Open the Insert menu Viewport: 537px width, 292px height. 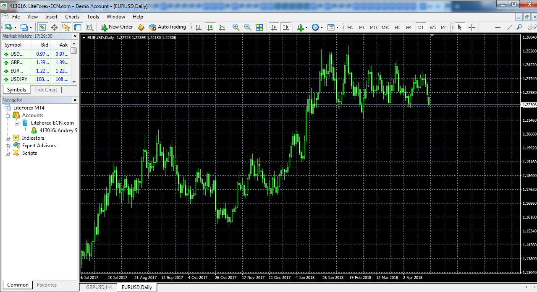51,17
